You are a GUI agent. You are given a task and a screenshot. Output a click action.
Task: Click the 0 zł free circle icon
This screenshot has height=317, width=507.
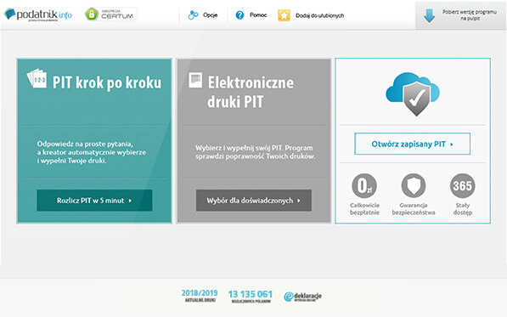pos(364,185)
